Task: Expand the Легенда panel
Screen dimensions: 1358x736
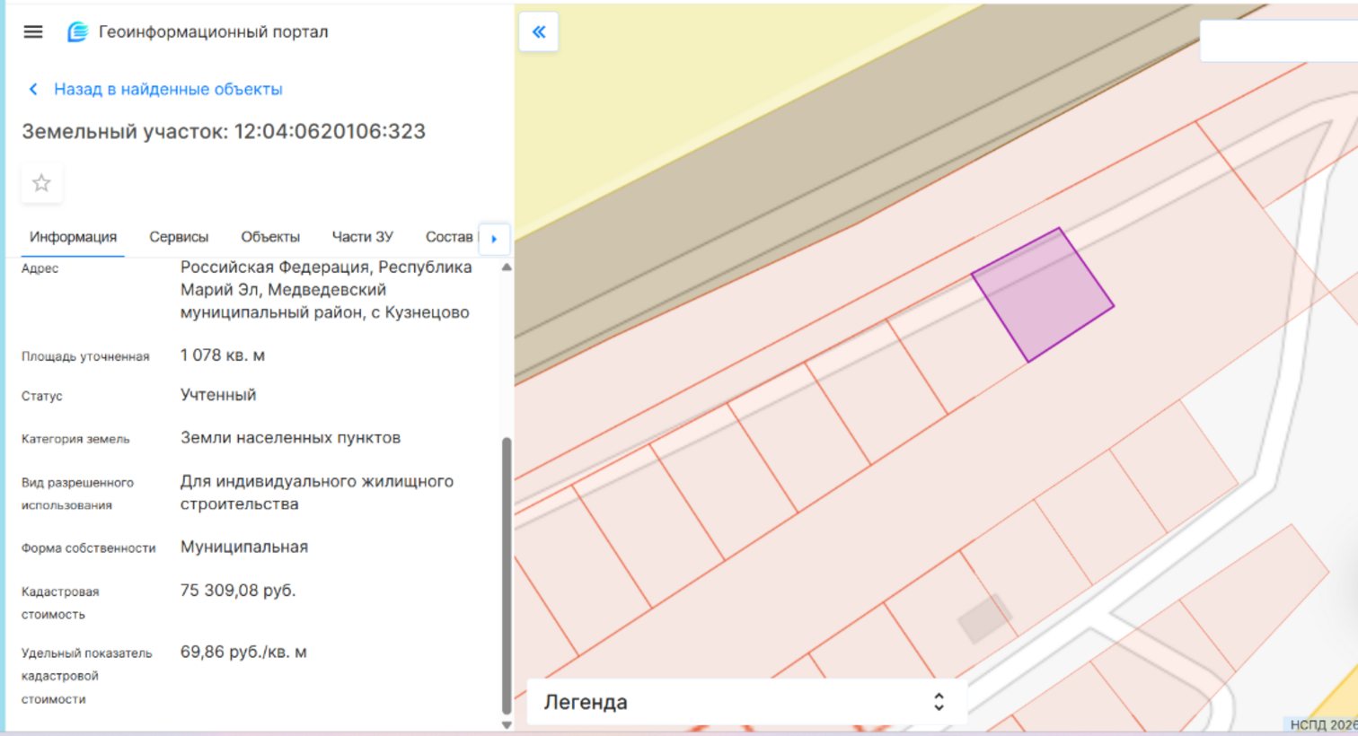Action: click(746, 702)
